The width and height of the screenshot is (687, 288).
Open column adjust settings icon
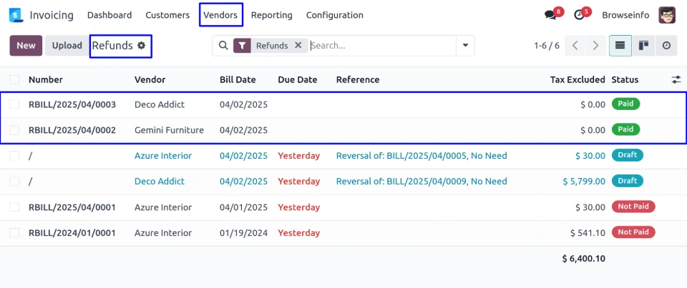coord(676,80)
